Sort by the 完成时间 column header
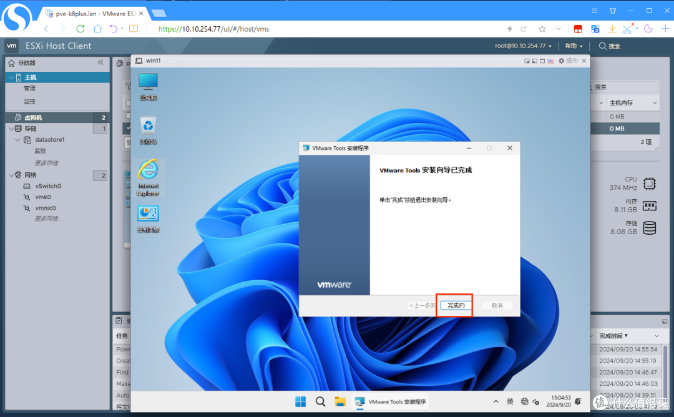Screen dimensions: 674x417 (x=613, y=336)
